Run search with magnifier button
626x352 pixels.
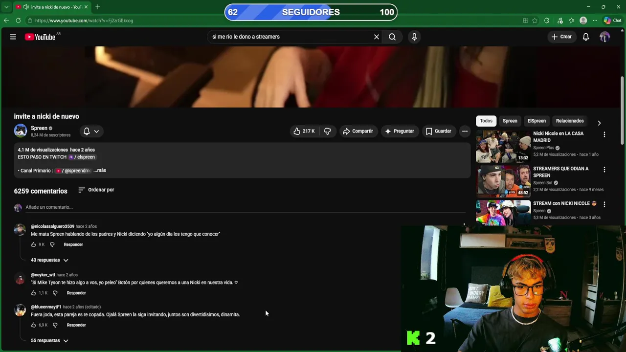tap(392, 37)
